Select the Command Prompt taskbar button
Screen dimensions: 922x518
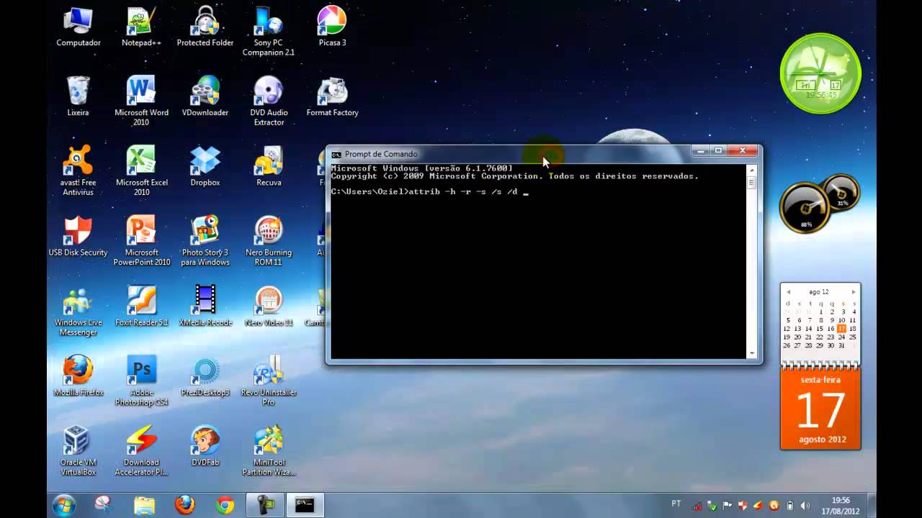pos(305,505)
